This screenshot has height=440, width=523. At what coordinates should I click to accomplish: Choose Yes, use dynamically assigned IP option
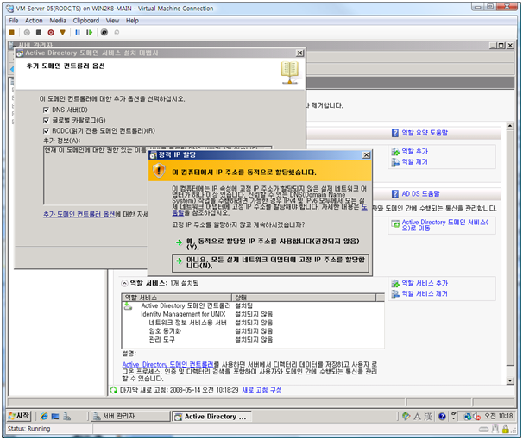coord(270,243)
